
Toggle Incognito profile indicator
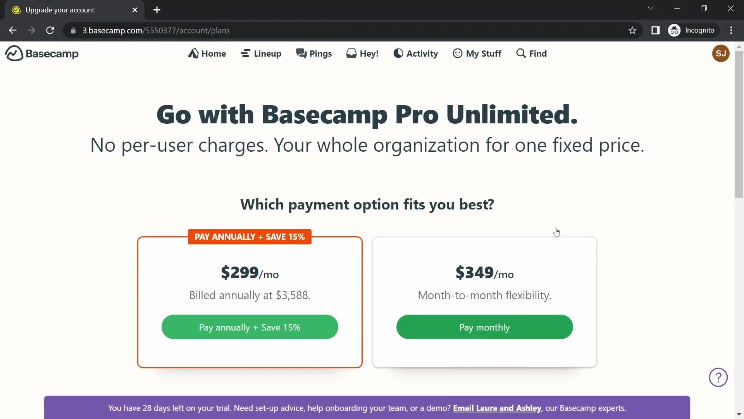point(693,30)
